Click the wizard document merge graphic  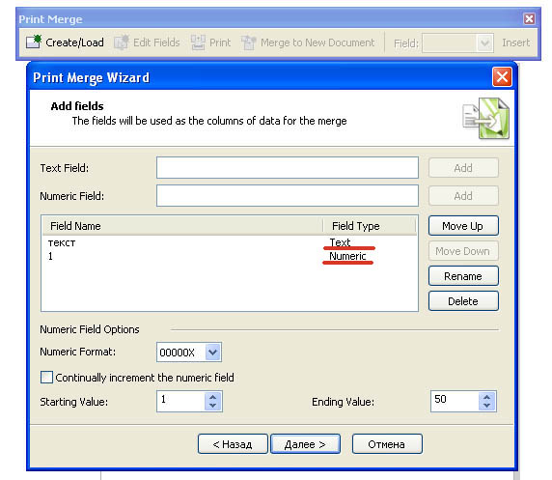coord(486,119)
